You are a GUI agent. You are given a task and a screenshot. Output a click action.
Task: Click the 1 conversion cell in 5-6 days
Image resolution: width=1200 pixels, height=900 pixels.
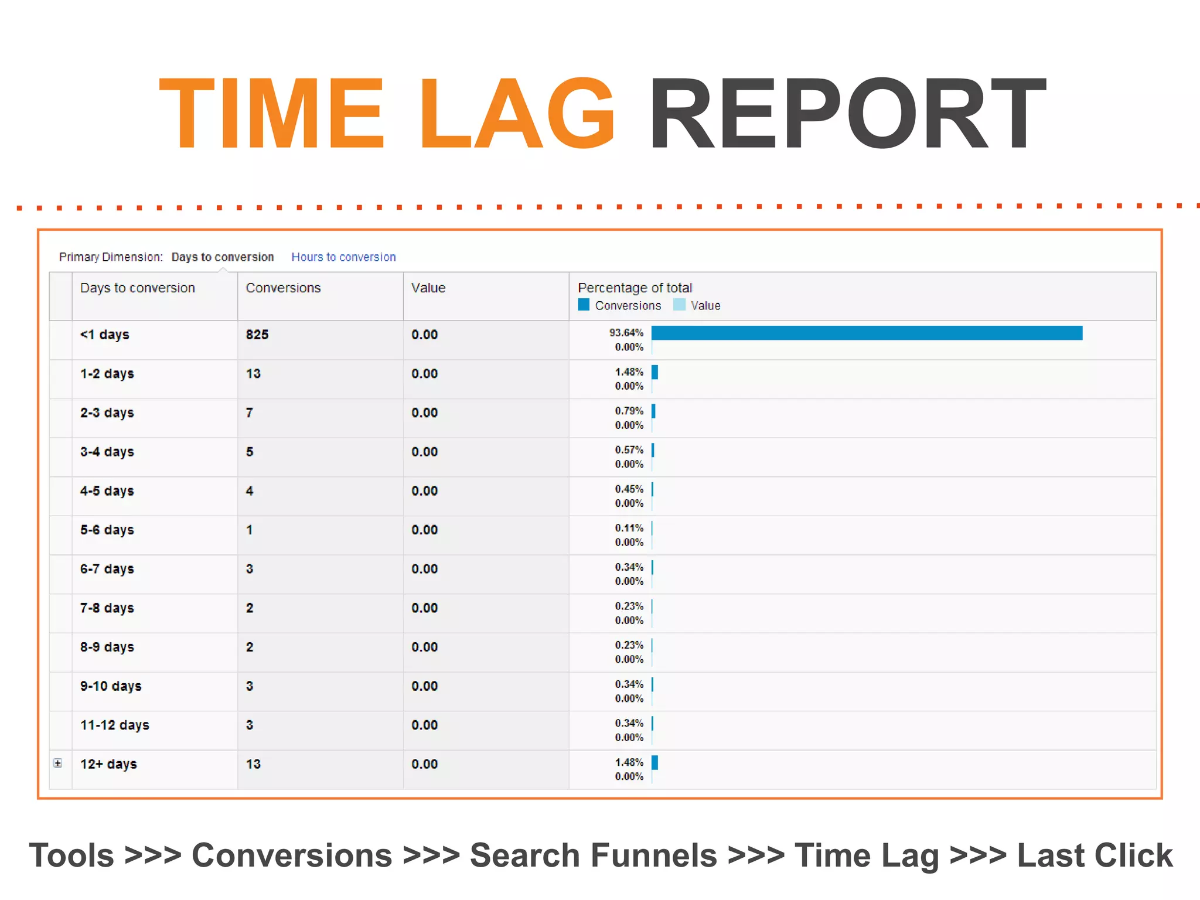point(250,530)
